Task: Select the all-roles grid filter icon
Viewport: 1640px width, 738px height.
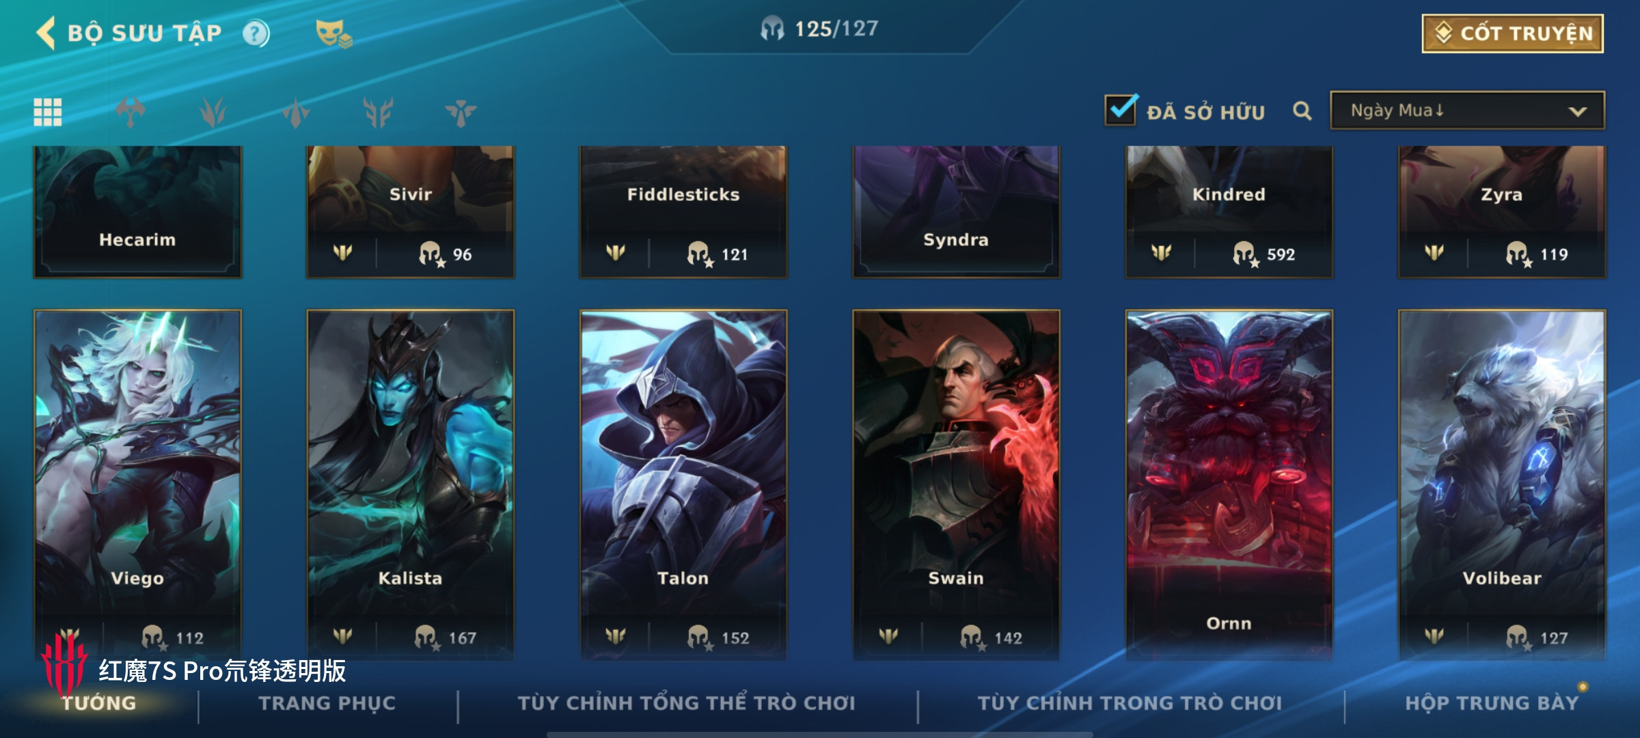Action: 48,112
